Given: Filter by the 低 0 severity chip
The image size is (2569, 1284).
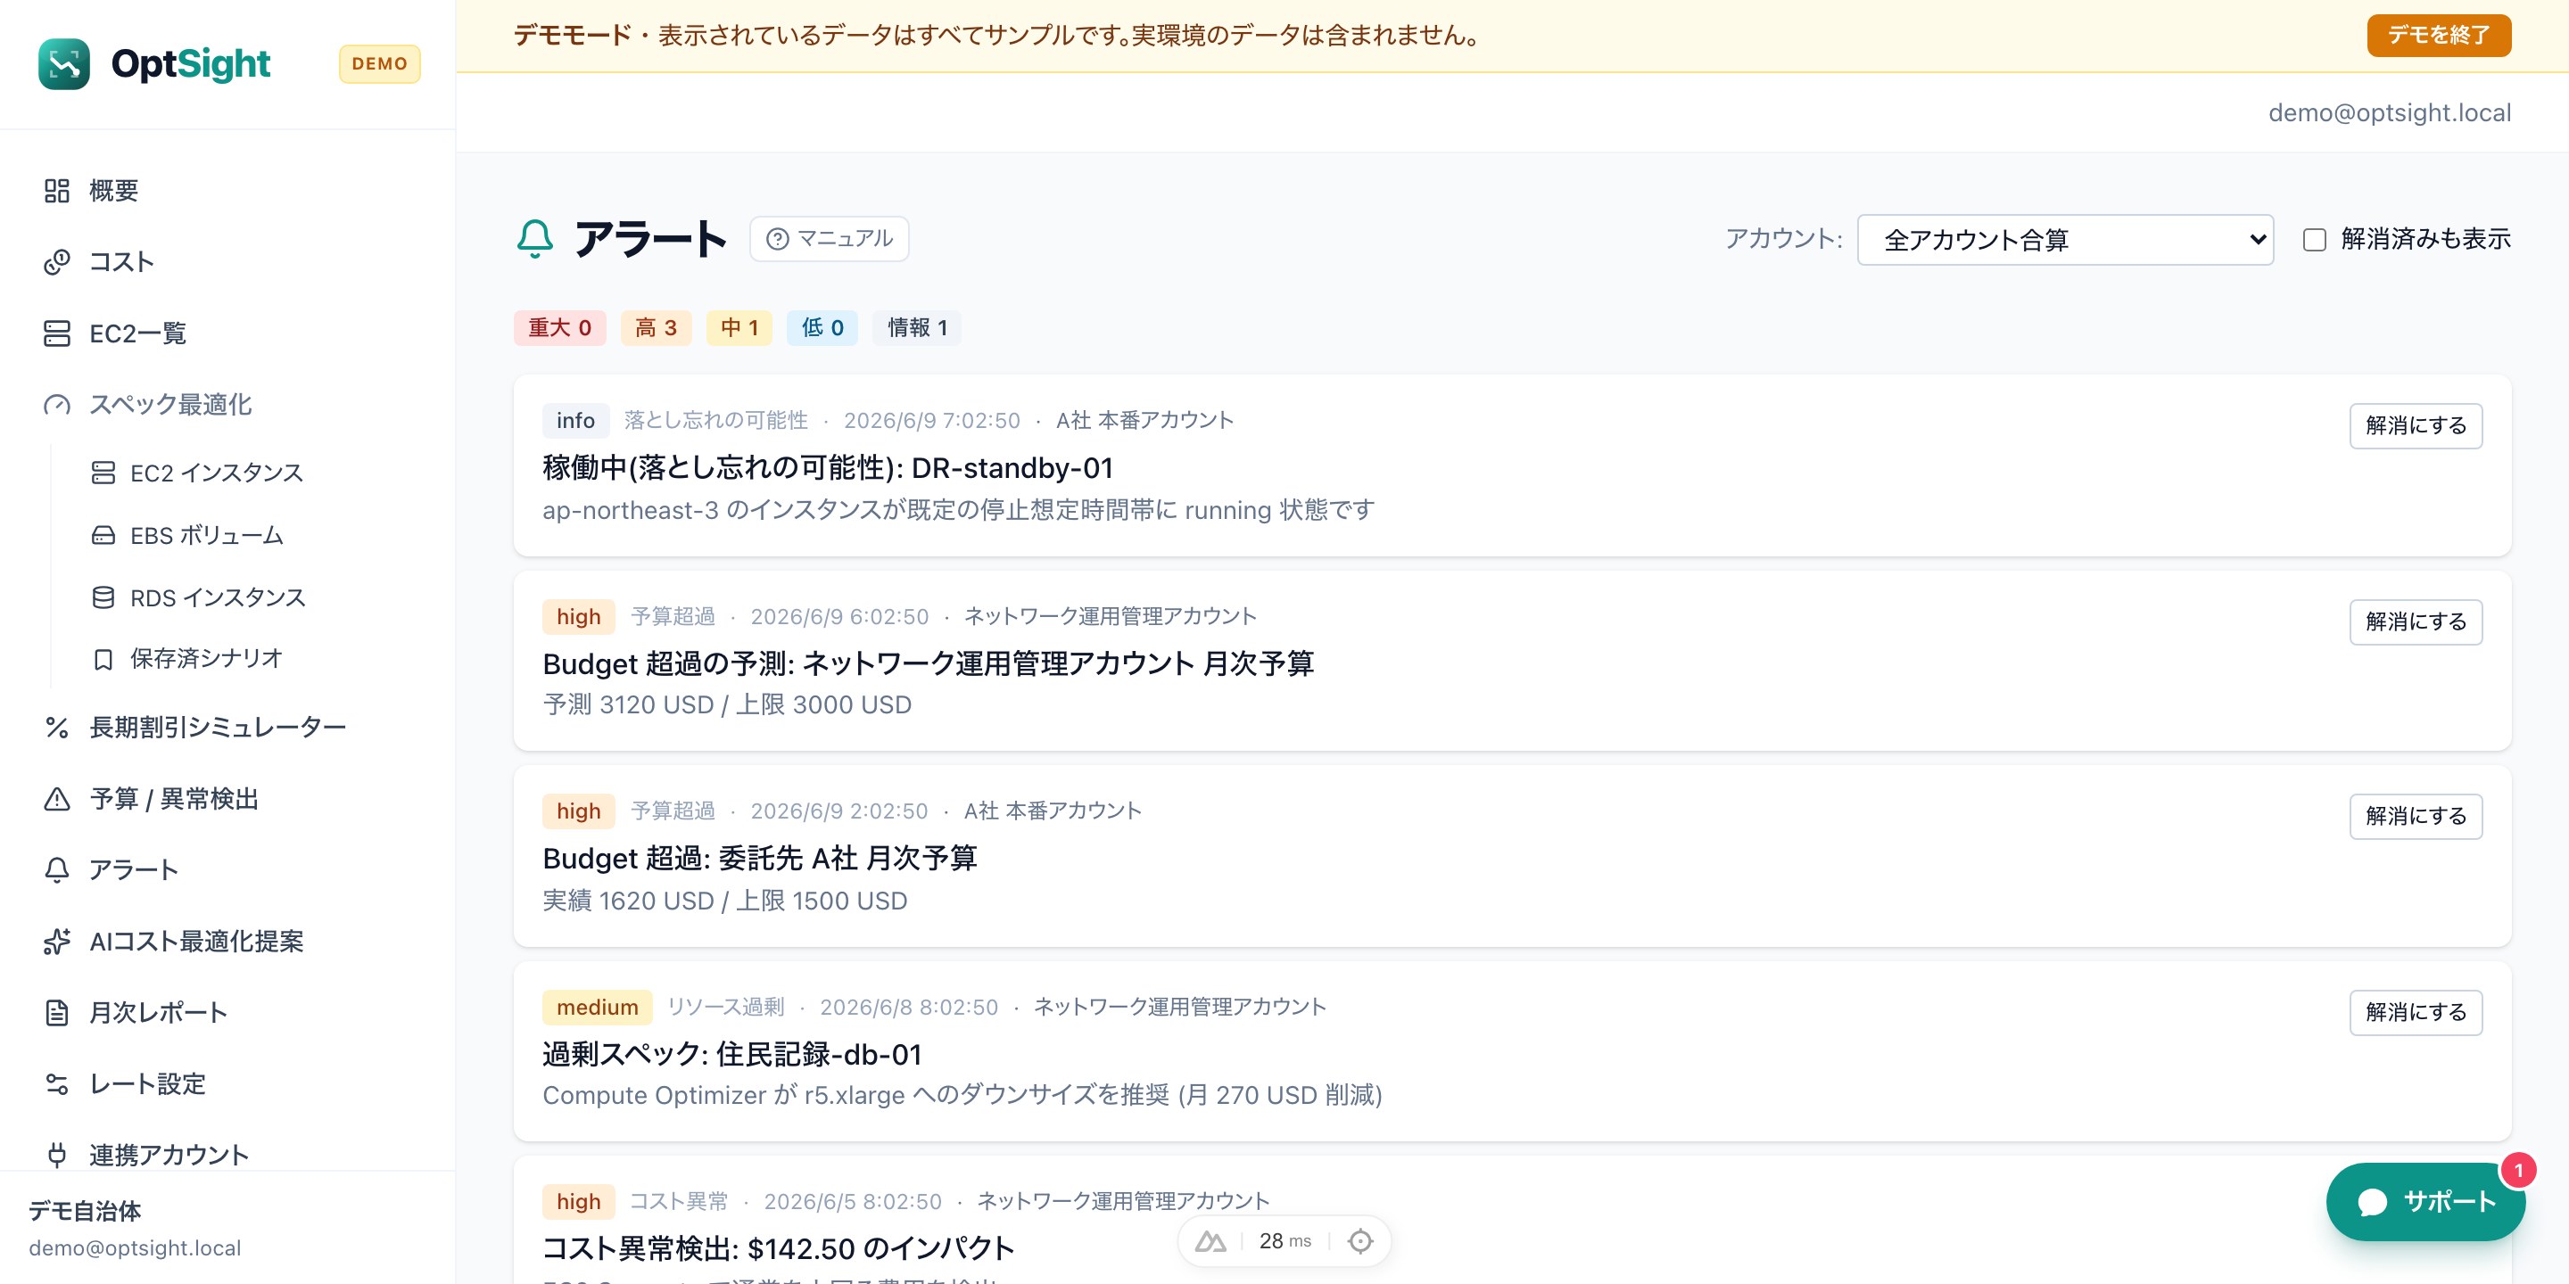Looking at the screenshot, I should (822, 328).
